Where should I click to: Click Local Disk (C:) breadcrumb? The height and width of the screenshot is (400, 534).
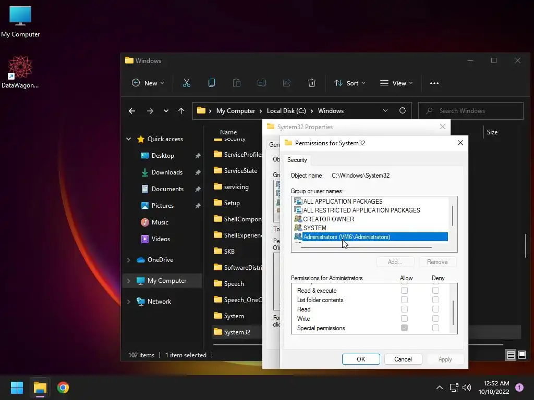coord(286,111)
